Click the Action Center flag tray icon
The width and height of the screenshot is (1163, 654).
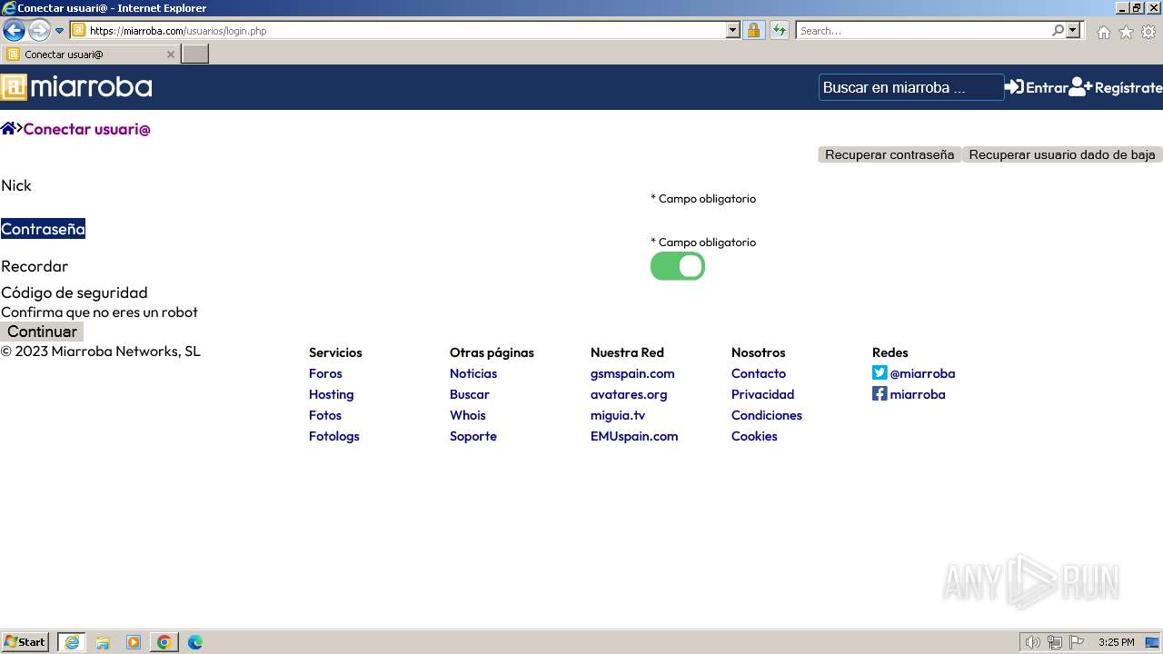[x=1076, y=642]
